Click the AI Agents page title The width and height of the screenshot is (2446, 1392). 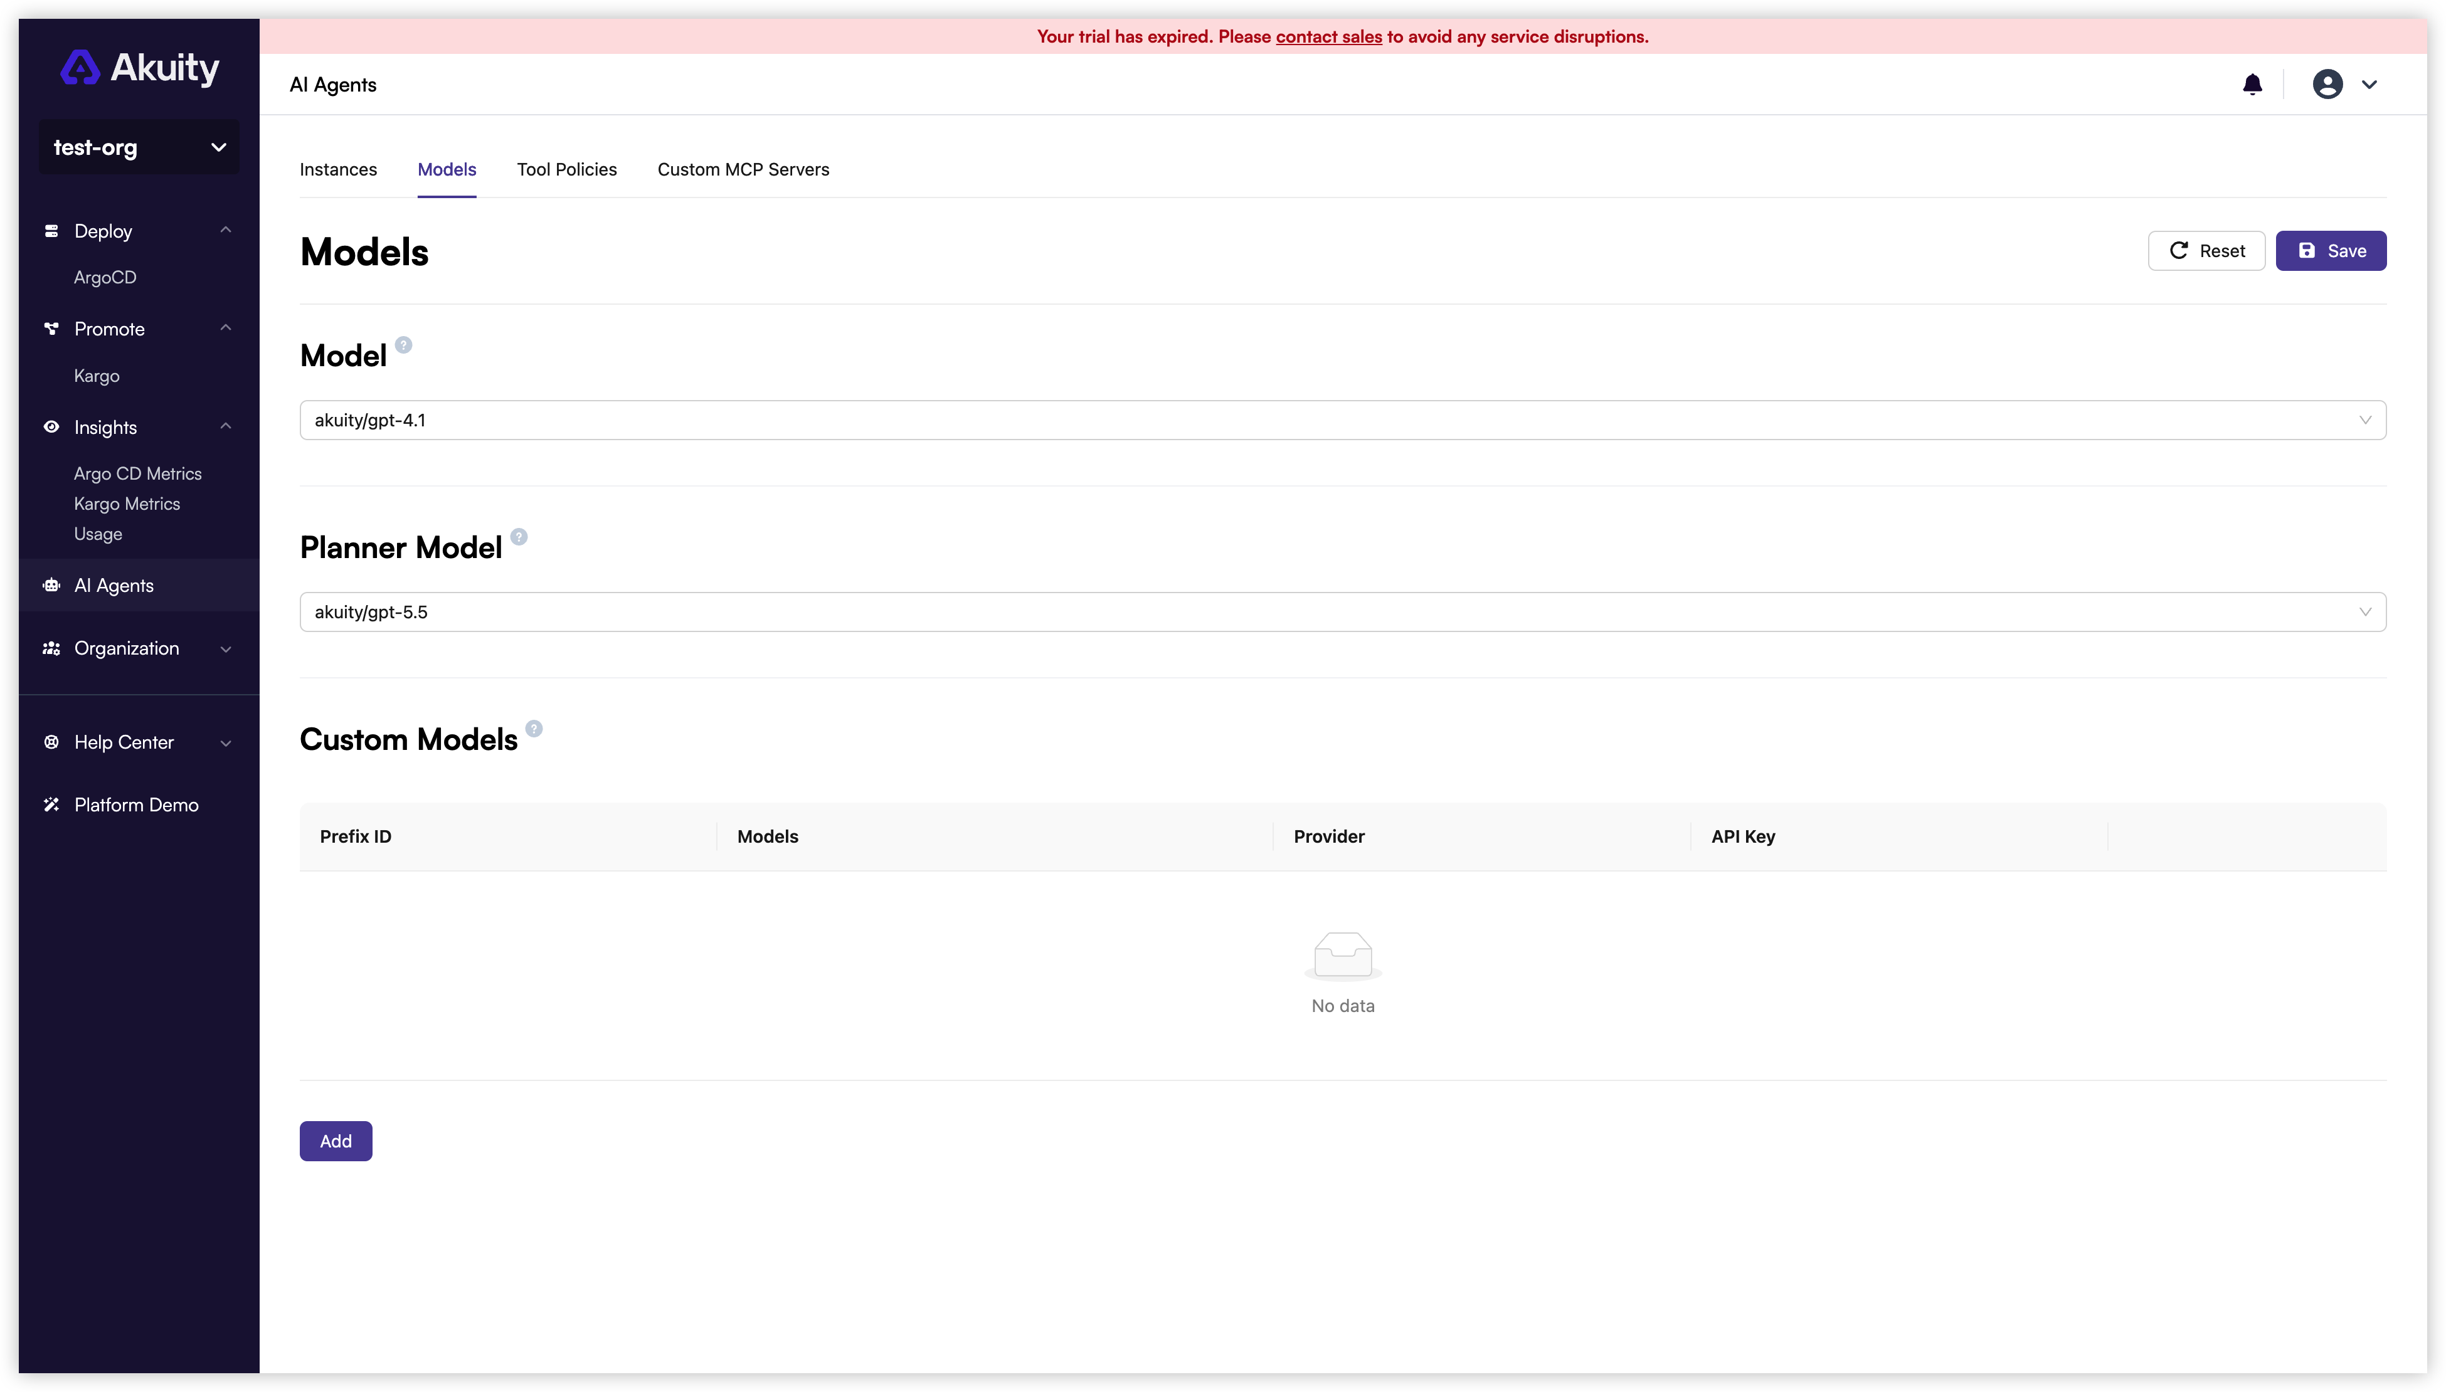pos(333,85)
